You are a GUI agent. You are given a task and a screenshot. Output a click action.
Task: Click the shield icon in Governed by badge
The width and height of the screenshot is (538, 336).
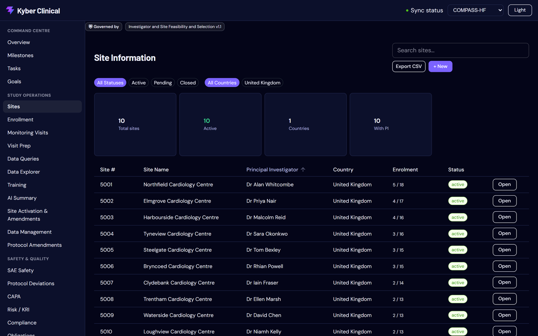tap(90, 27)
